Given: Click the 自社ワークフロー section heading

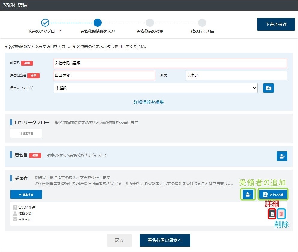Looking at the screenshot, I should click(x=32, y=122).
